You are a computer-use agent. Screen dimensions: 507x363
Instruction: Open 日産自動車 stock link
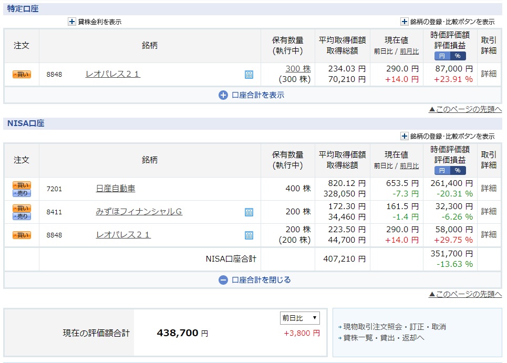pos(116,189)
